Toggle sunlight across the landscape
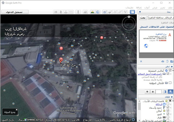174x122 pixels. tap(92, 12)
